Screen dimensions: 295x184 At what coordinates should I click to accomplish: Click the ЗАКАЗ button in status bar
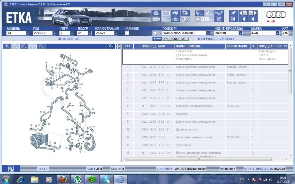[x=42, y=169]
